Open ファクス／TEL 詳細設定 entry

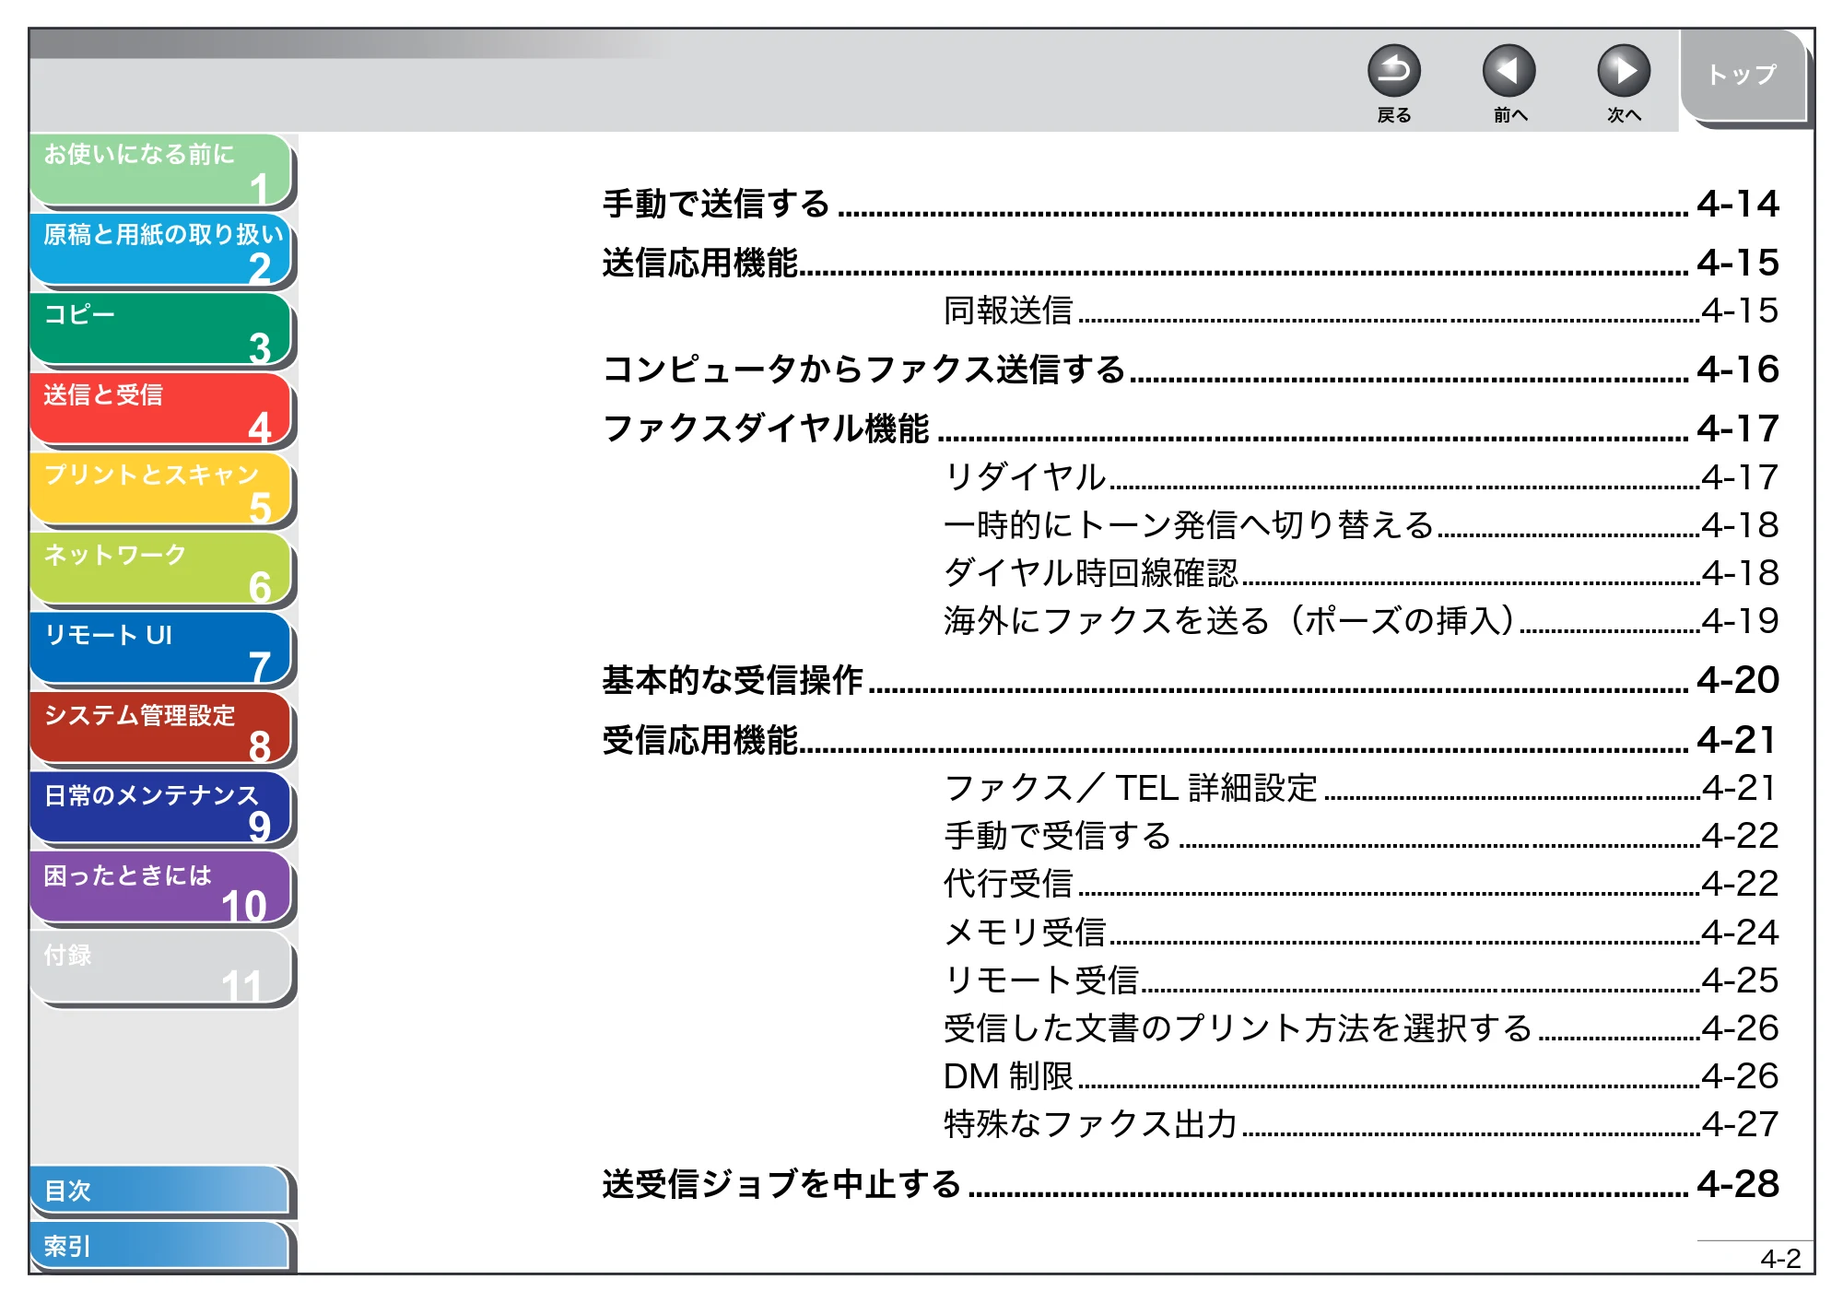pos(1361,788)
